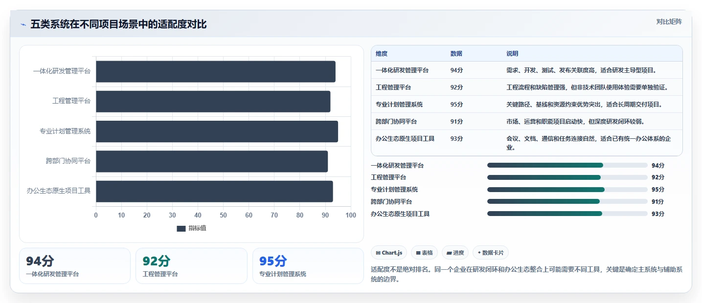This screenshot has height=303, width=702.
Task: Select 工程管理平台 table row name
Action: pos(393,87)
